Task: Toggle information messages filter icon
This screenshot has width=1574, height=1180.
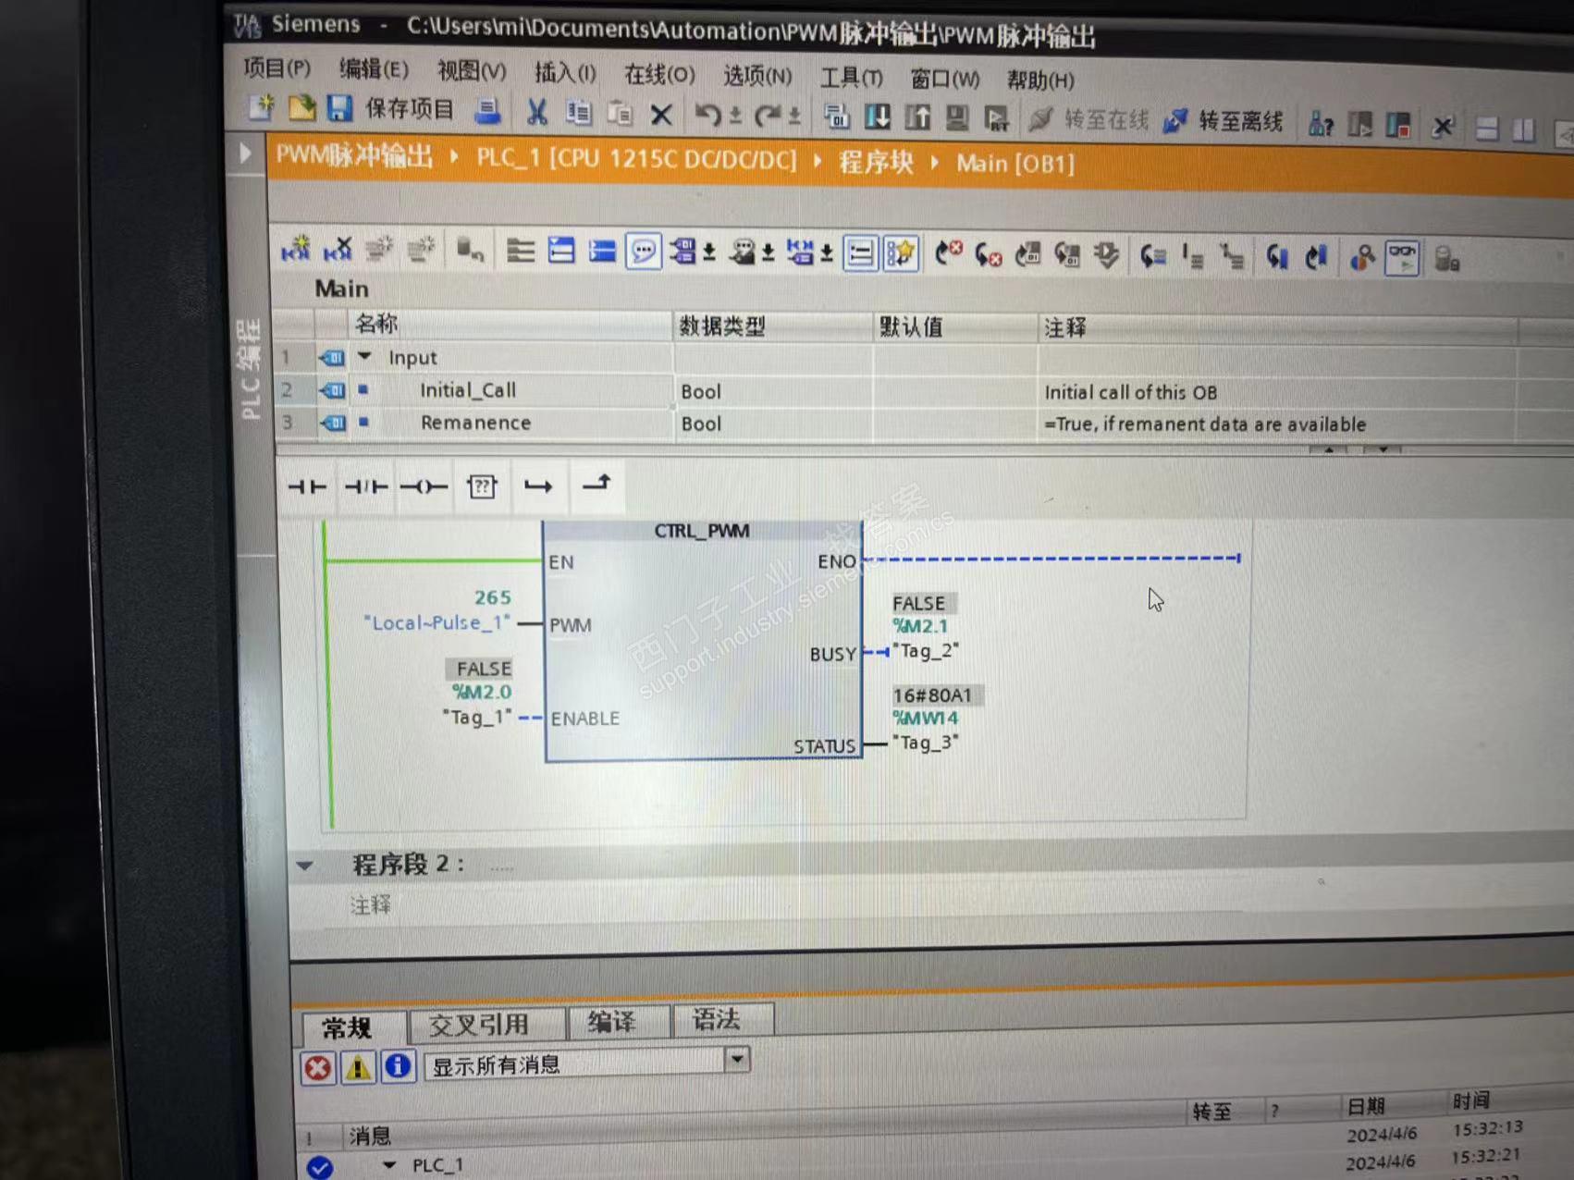Action: [398, 1066]
